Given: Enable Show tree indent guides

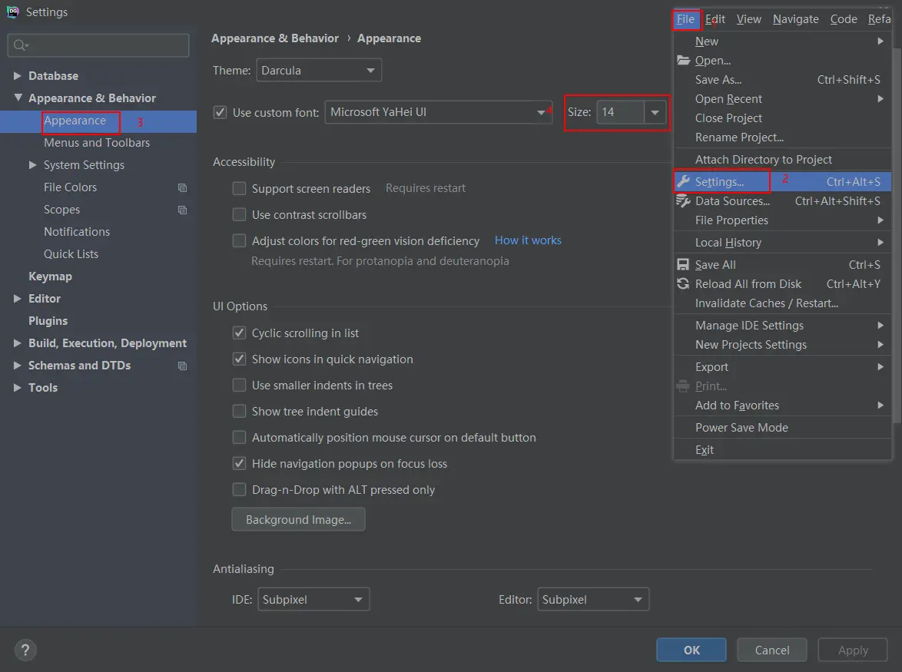Looking at the screenshot, I should [239, 412].
